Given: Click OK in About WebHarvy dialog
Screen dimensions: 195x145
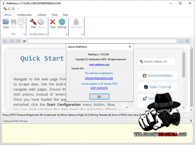Looking at the screenshot, I should click(99, 96).
